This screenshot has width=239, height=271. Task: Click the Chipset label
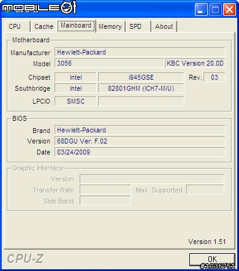(39, 77)
